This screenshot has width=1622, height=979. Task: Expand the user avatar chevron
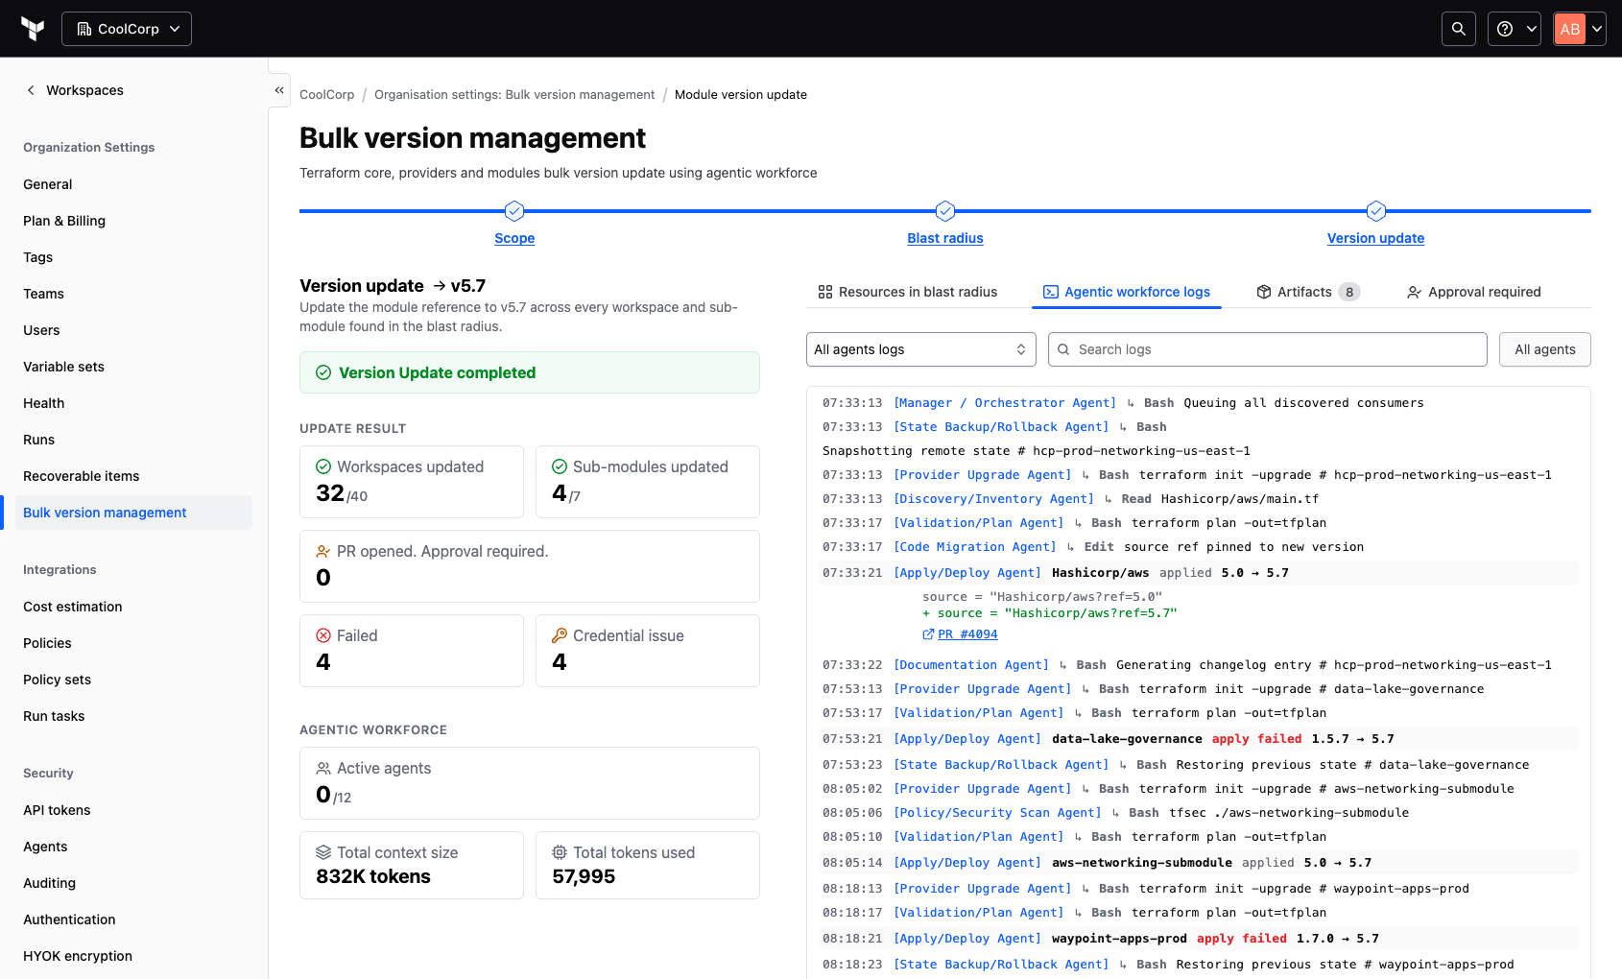1597,29
